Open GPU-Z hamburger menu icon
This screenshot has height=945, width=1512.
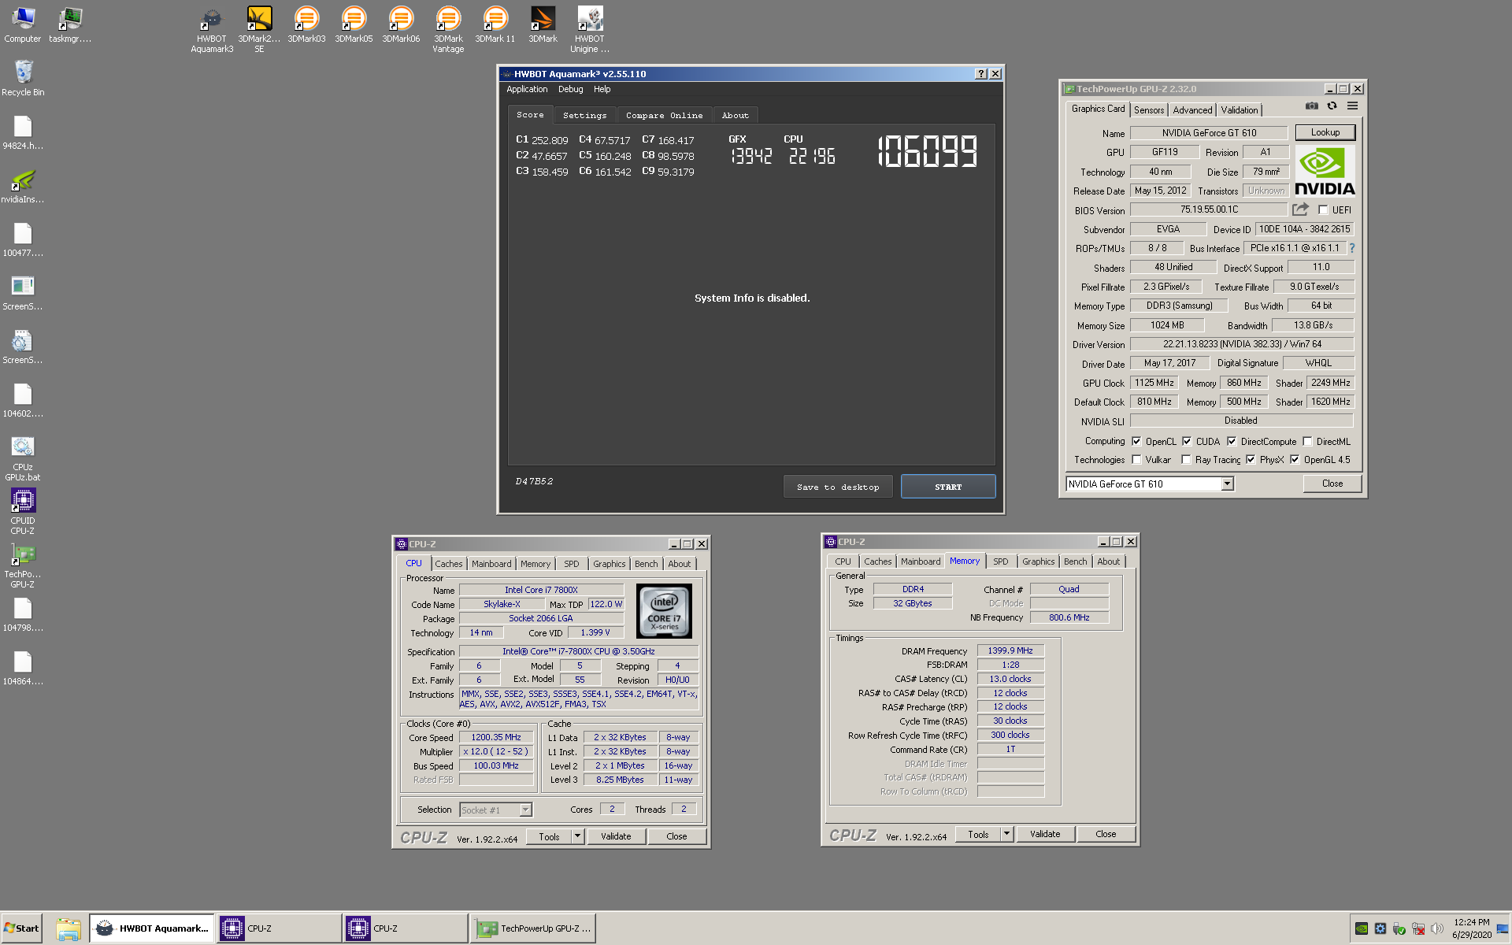[x=1352, y=106]
